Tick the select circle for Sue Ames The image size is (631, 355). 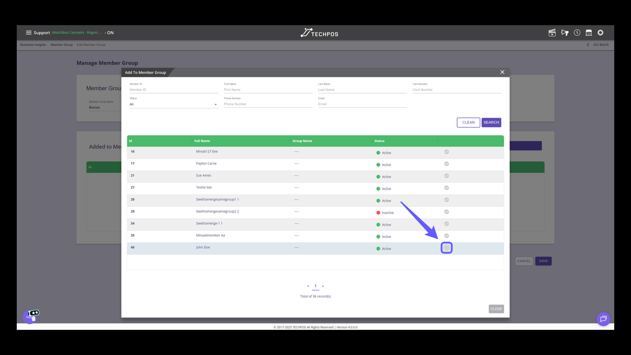pyautogui.click(x=447, y=176)
